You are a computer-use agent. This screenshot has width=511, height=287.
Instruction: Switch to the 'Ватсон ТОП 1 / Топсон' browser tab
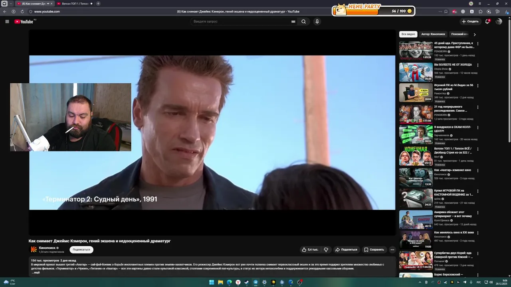[x=75, y=4]
